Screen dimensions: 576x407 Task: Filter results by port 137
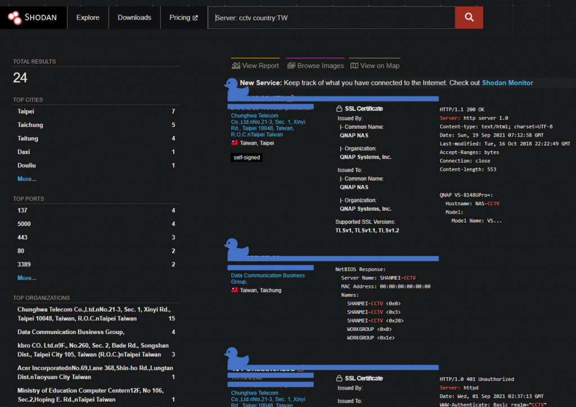pos(96,210)
